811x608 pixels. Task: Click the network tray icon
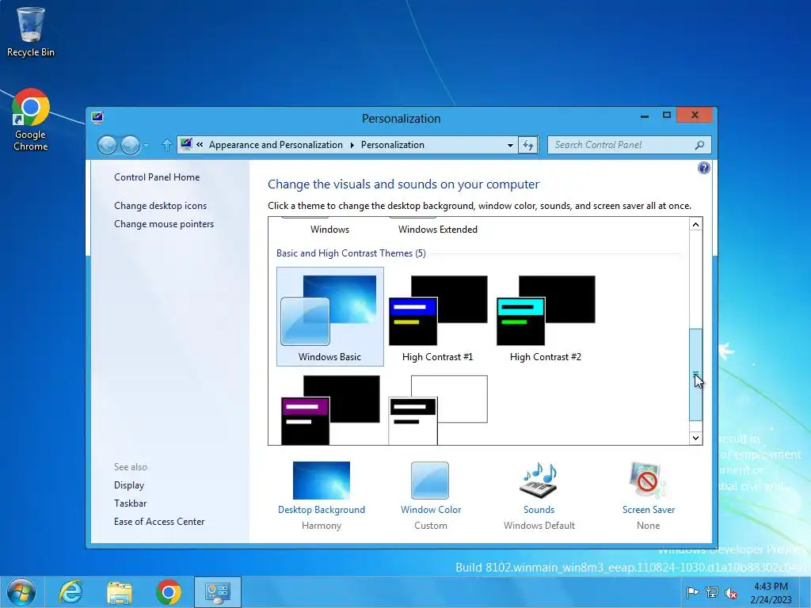pos(712,592)
